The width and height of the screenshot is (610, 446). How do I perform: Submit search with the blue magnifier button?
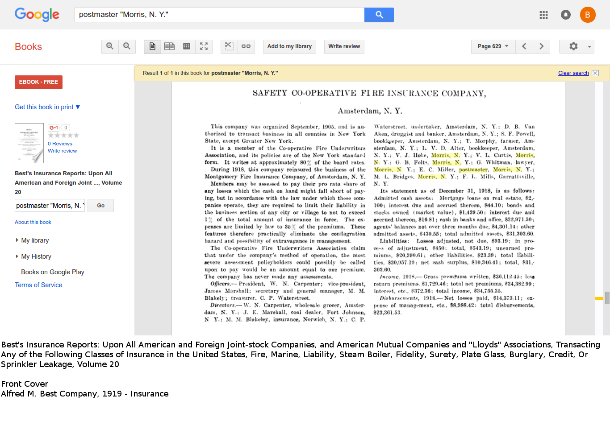[379, 15]
